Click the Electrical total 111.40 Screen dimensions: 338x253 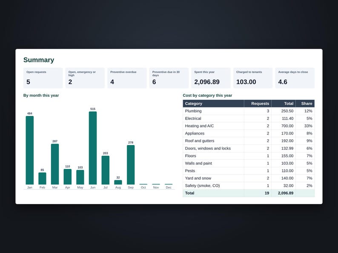(288, 118)
